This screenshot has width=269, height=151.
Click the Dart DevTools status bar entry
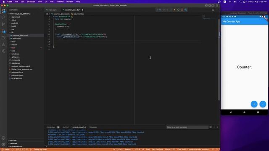pos(157,149)
